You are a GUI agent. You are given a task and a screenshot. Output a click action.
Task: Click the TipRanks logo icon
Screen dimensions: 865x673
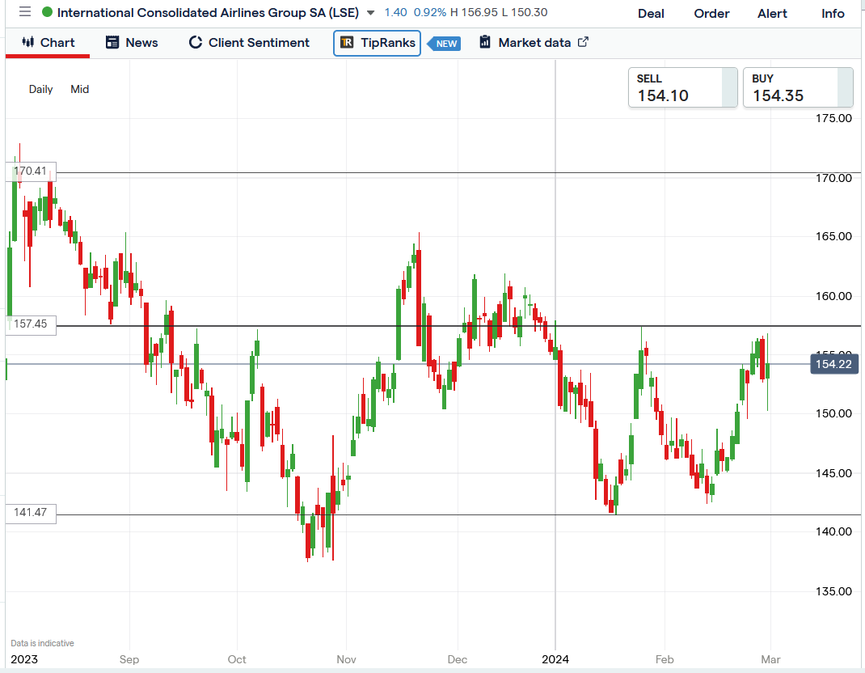[x=347, y=43]
